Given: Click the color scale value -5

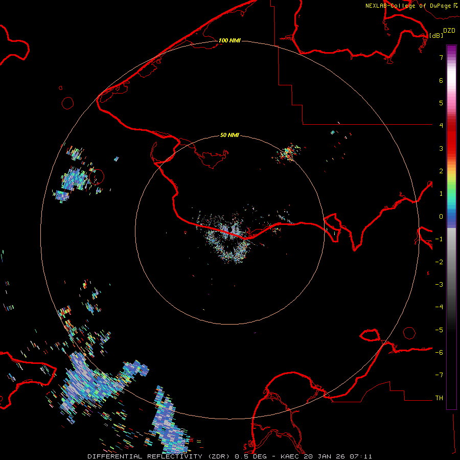Looking at the screenshot, I should 439,330.
